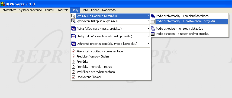This screenshot has width=232, height=98.
Task: Expand Ochranné pracovní pomůcky submenu arrow
Action: coord(148,44)
